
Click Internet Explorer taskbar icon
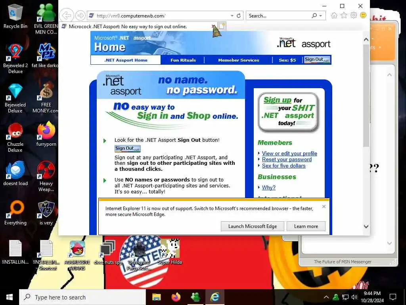tap(214, 297)
